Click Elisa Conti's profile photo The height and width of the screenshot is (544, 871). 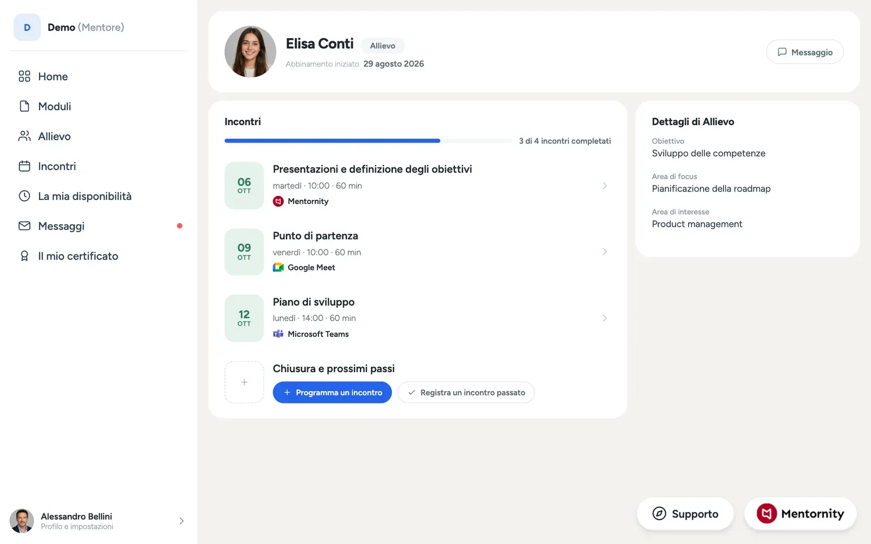250,52
